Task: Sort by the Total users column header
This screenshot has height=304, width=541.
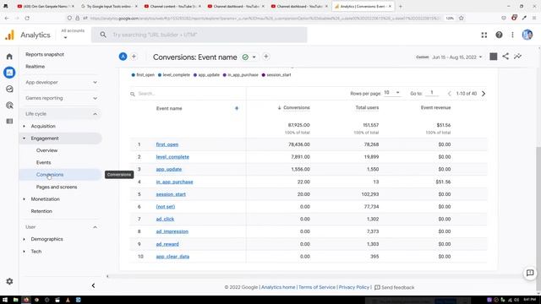Action: [x=367, y=107]
